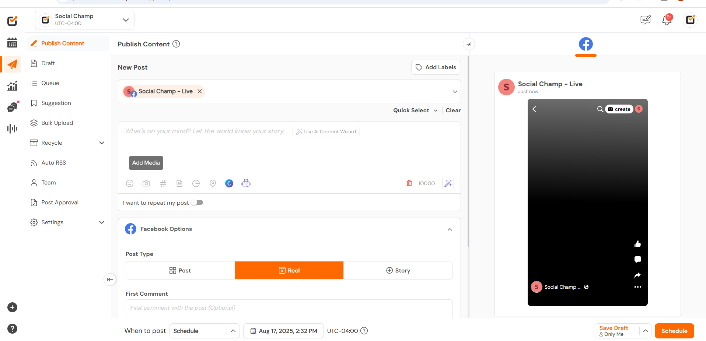This screenshot has width=706, height=341.
Task: Add a location with the pin icon
Action: coord(213,183)
